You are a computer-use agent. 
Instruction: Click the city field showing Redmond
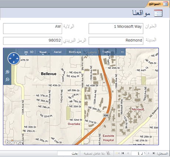tap(116, 41)
